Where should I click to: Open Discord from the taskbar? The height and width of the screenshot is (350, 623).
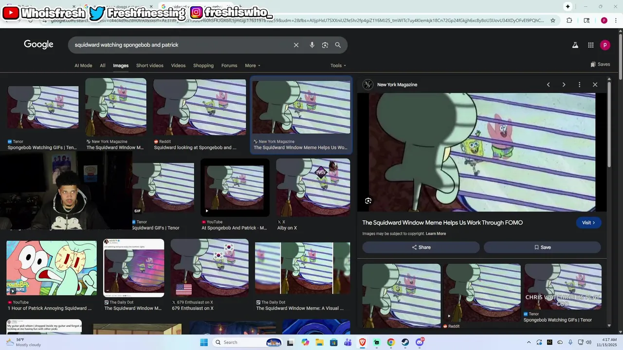pos(420,342)
